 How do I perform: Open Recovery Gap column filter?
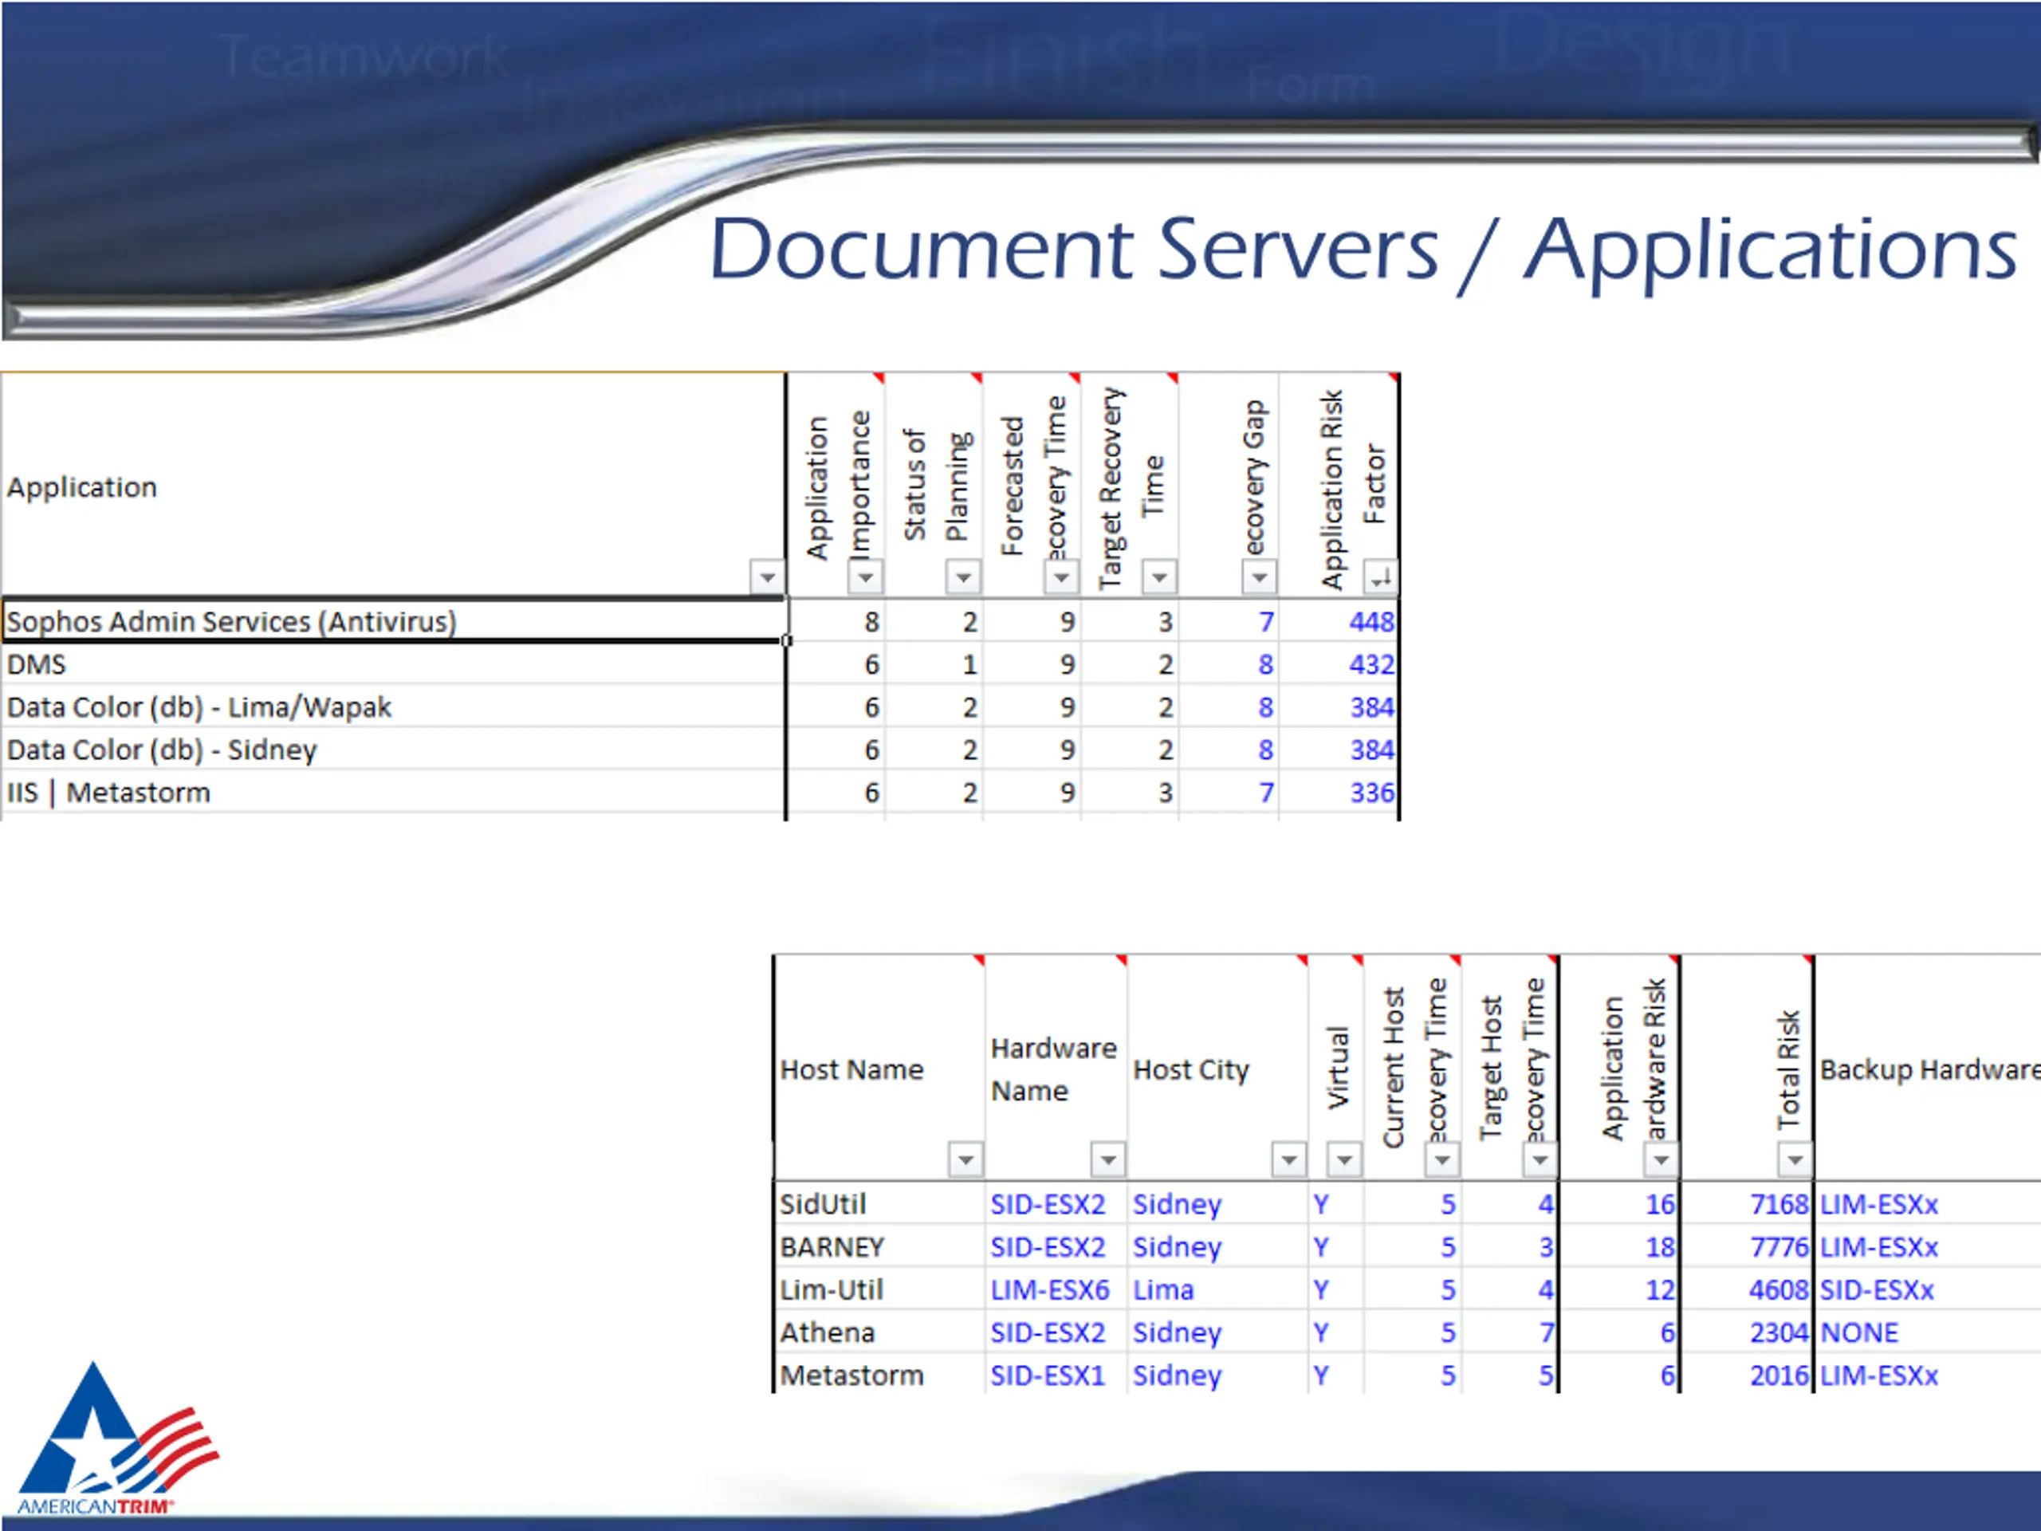[1259, 577]
